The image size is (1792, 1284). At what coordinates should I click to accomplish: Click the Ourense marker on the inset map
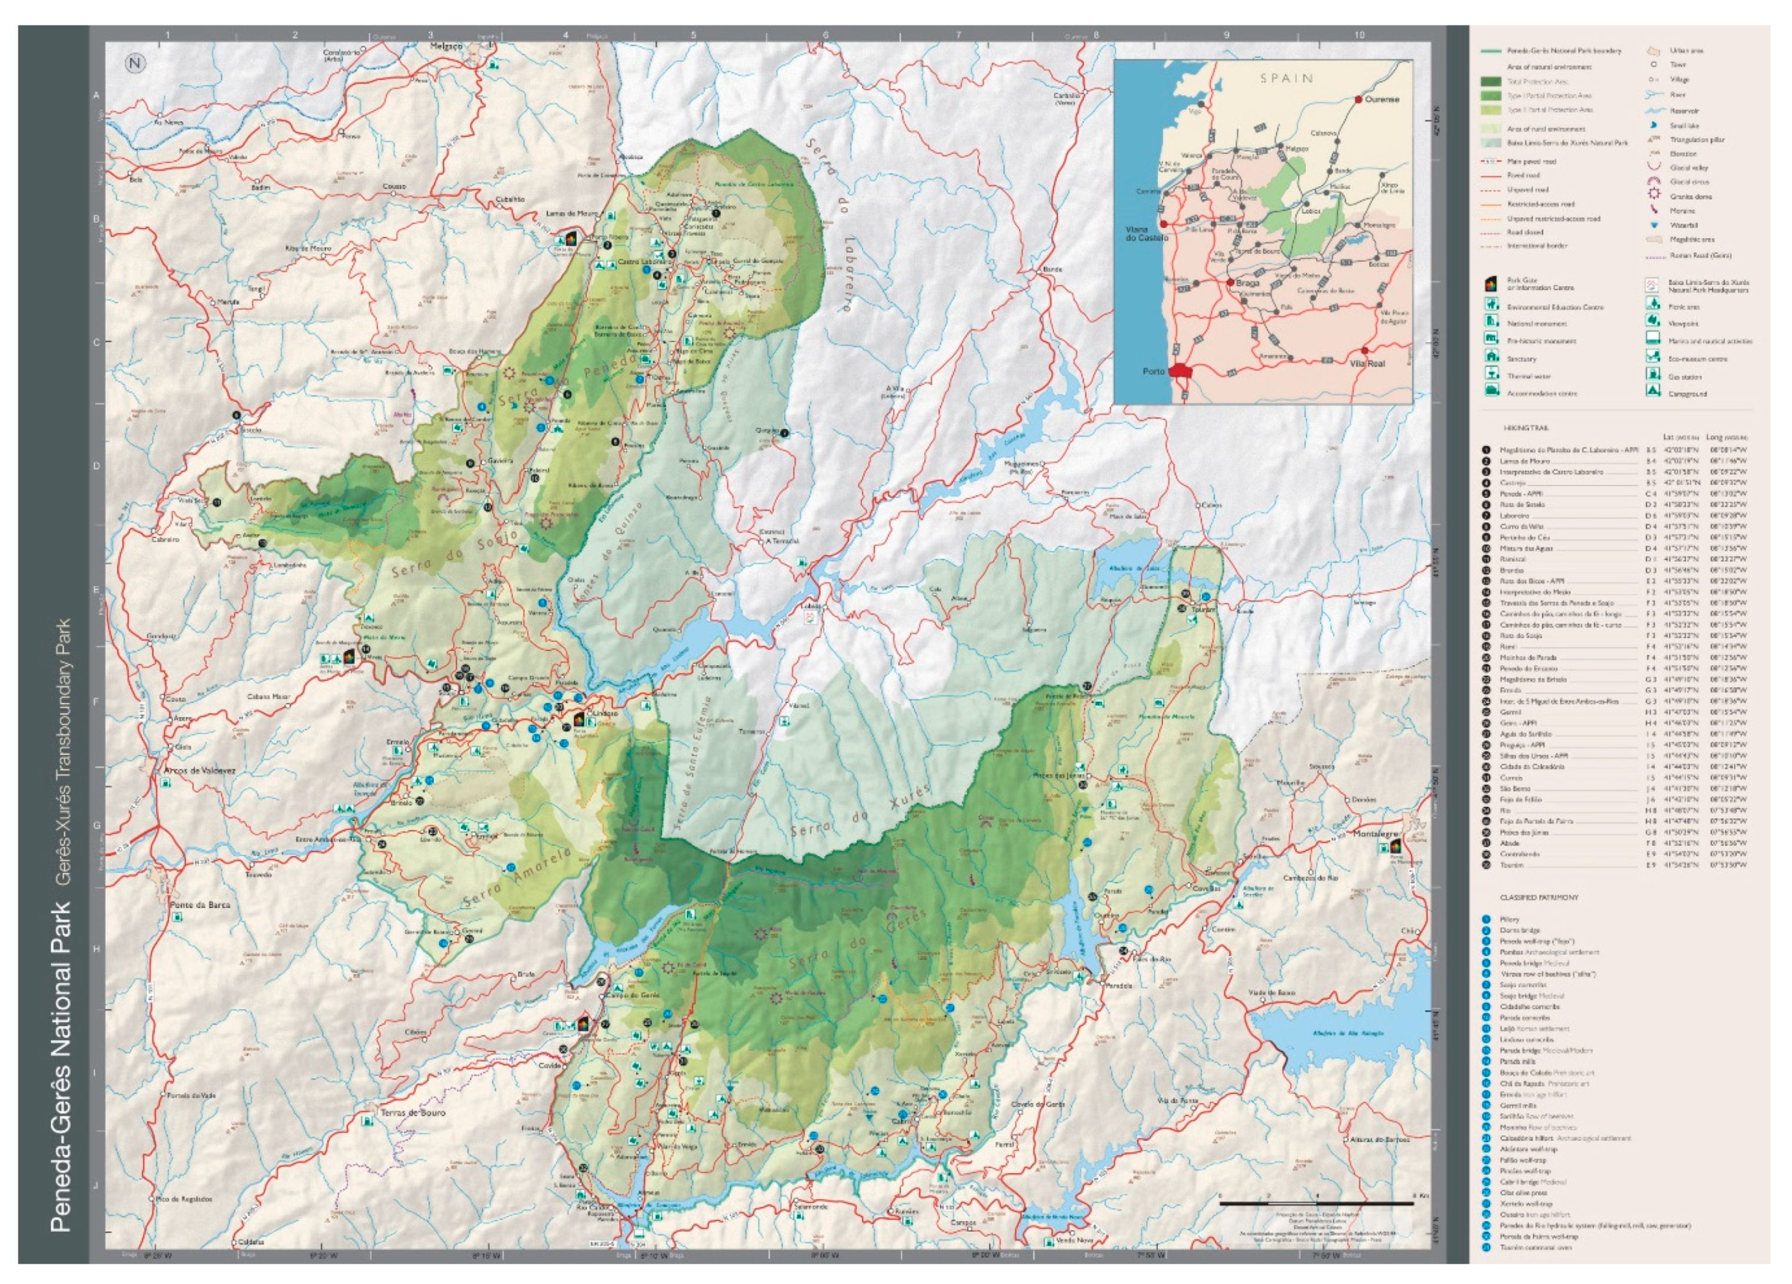(x=1358, y=99)
